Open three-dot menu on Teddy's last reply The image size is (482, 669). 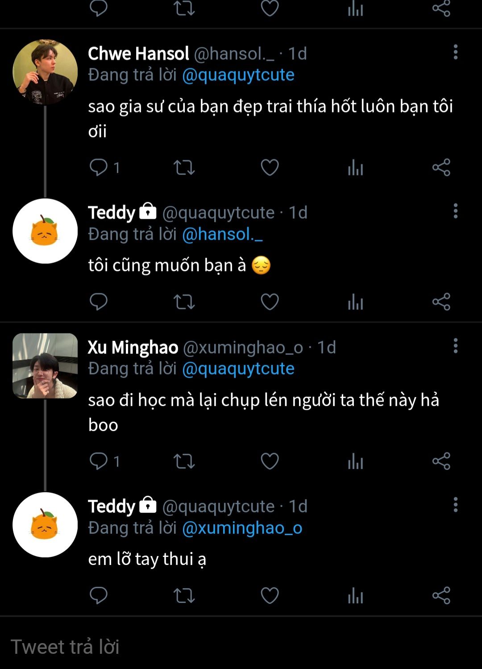[455, 505]
